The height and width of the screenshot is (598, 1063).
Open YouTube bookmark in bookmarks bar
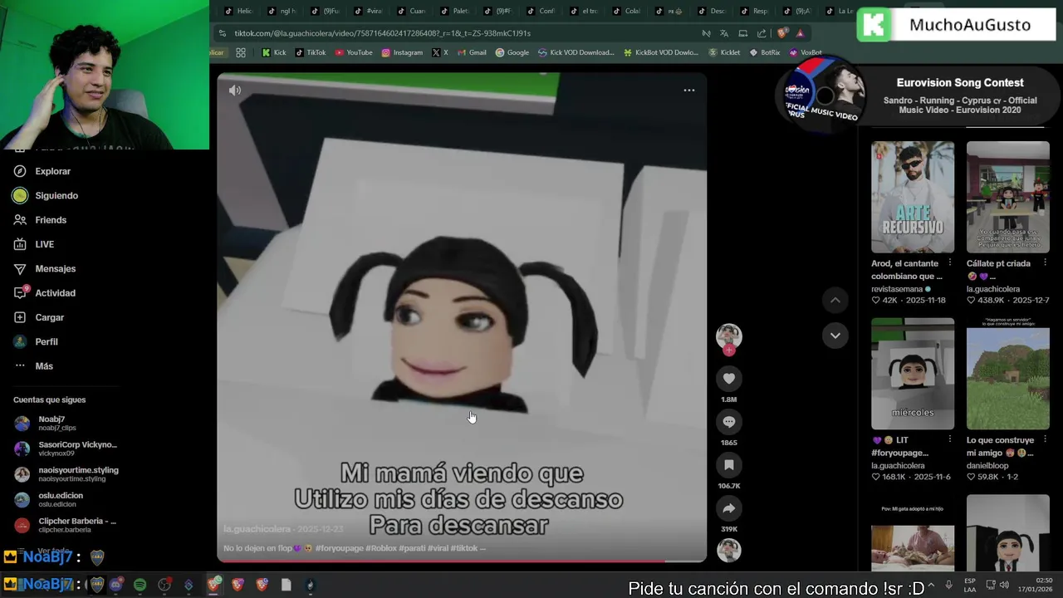pos(354,52)
